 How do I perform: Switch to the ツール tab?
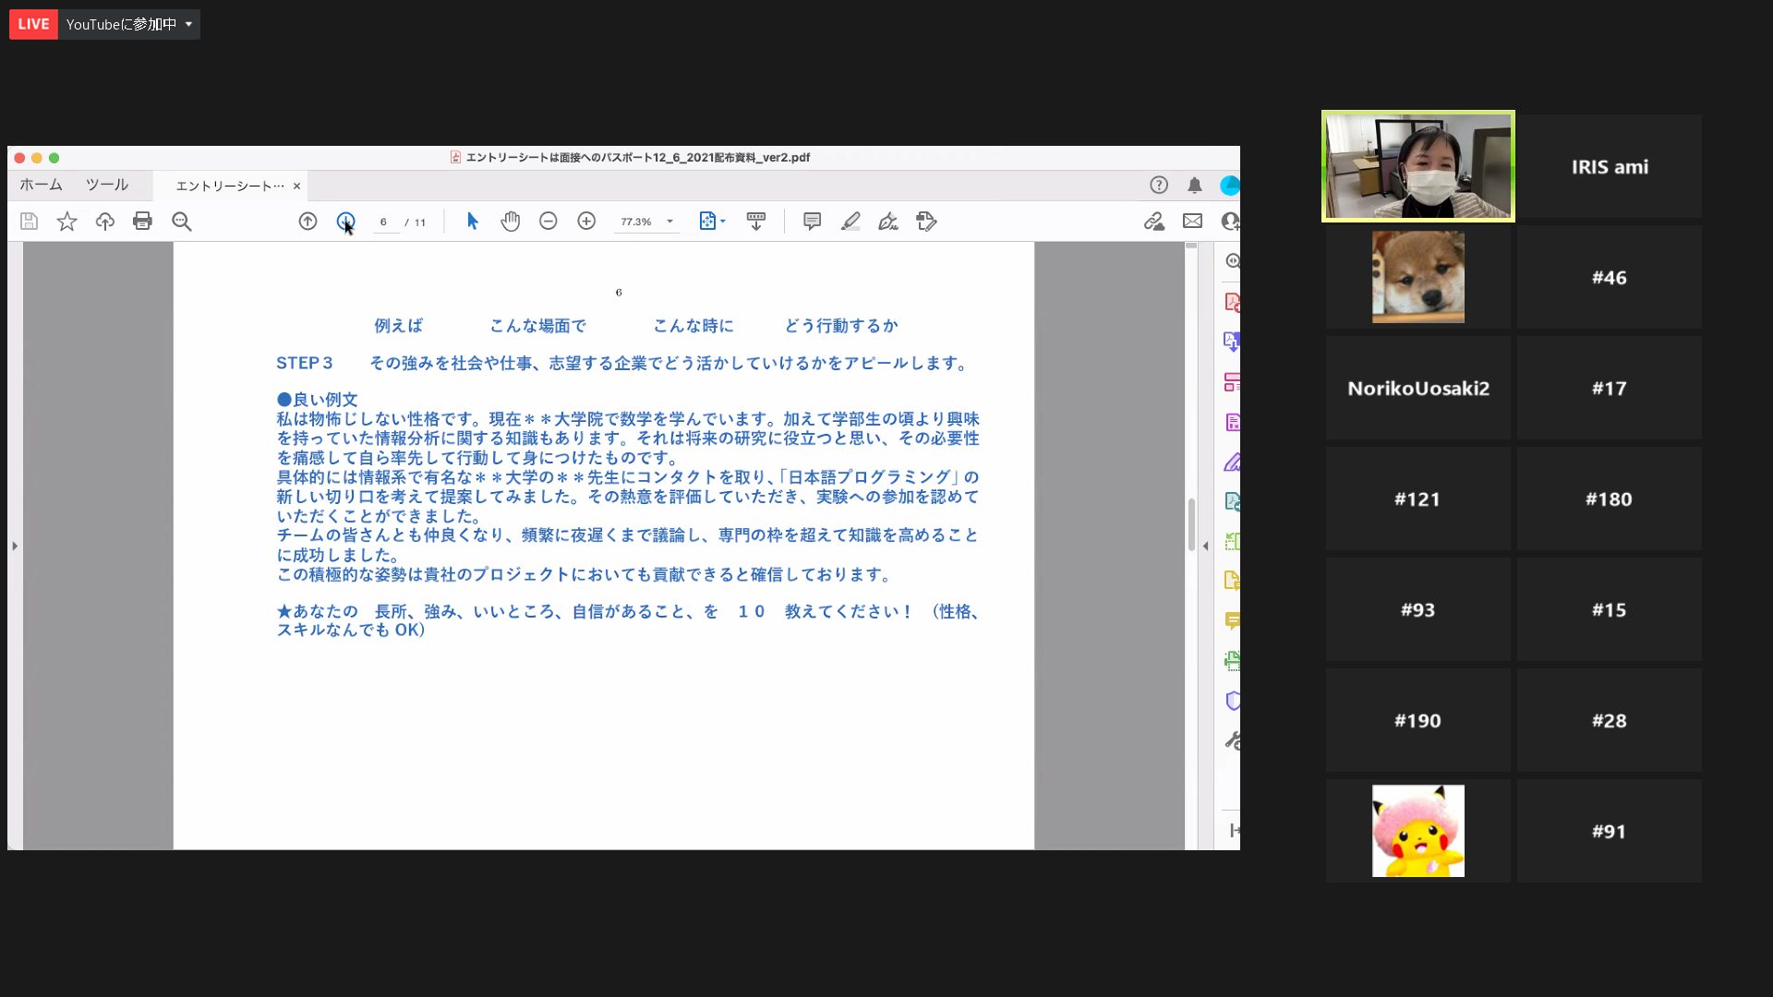point(107,186)
